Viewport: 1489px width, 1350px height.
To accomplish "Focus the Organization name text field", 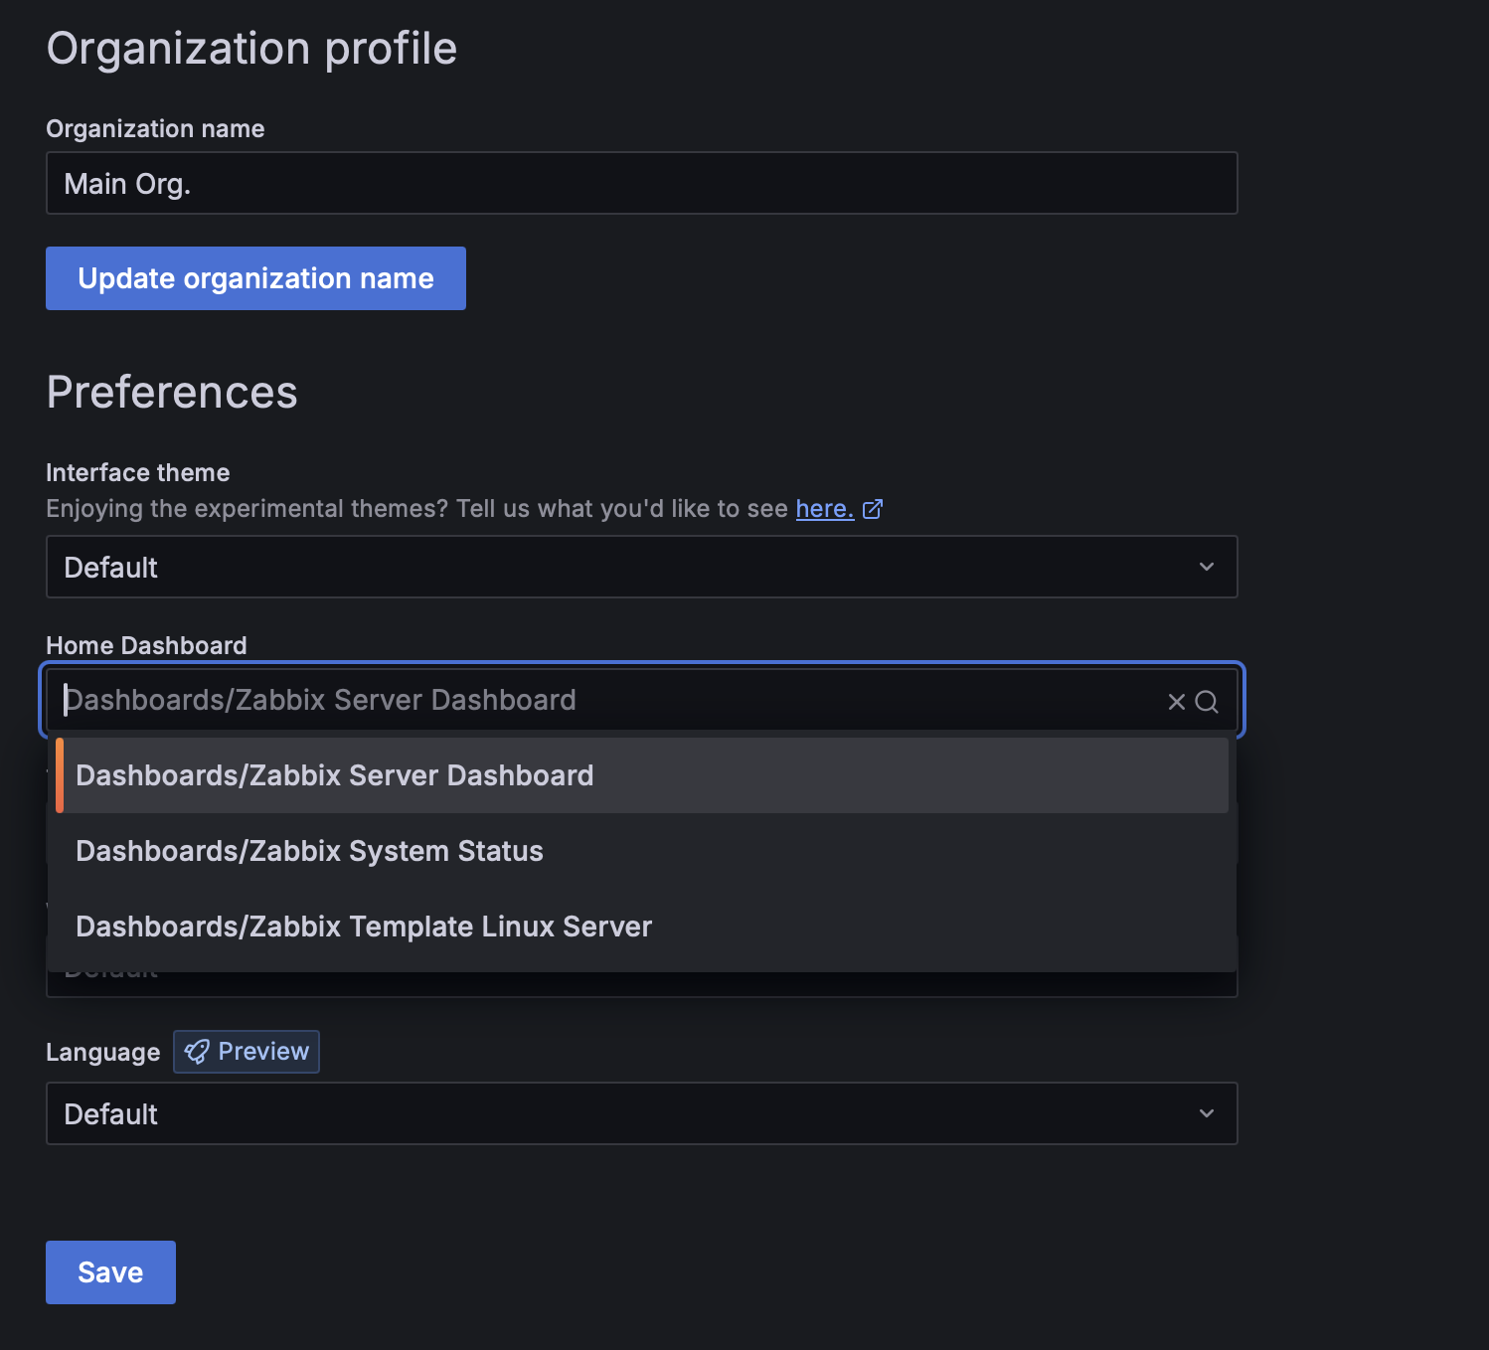I will click(x=641, y=184).
